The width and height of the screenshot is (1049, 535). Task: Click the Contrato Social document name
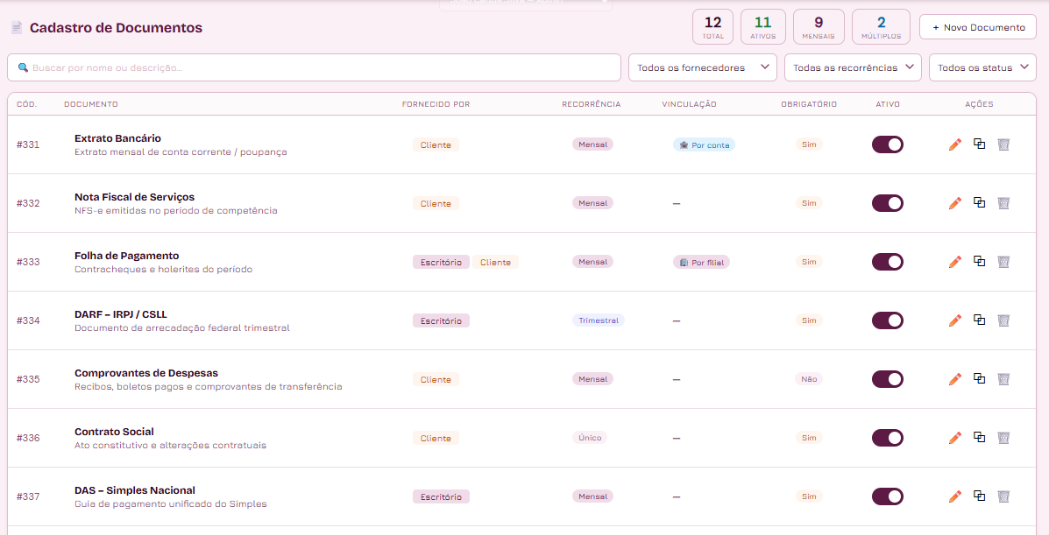(x=115, y=432)
